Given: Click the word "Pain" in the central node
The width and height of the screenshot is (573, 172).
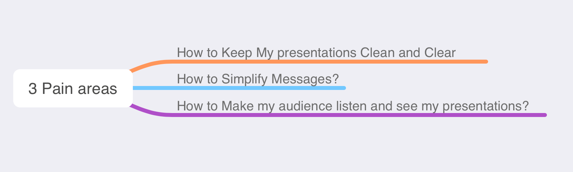Looking at the screenshot, I should (57, 89).
